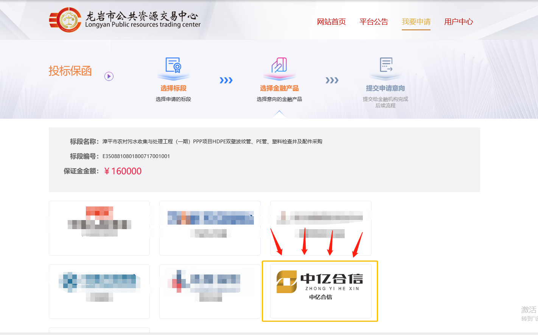The image size is (538, 335).
Task: Click the 选择标段 certificate step icon
Action: tap(173, 65)
